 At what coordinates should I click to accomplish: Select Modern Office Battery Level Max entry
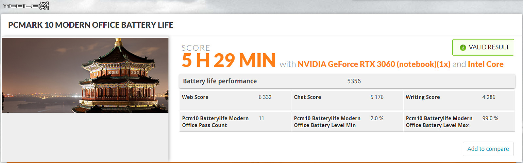[x=439, y=122]
